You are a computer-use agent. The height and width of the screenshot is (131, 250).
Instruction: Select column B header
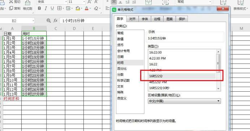pyautogui.click(x=34, y=29)
